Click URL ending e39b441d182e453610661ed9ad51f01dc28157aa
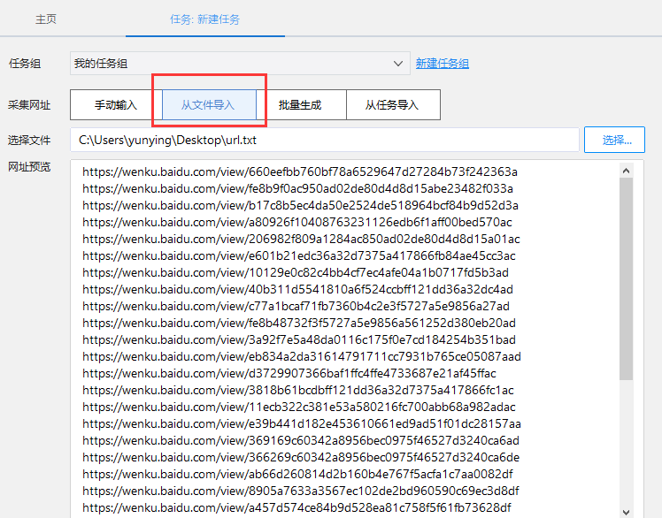Screen dimensions: 662x518 (302, 424)
